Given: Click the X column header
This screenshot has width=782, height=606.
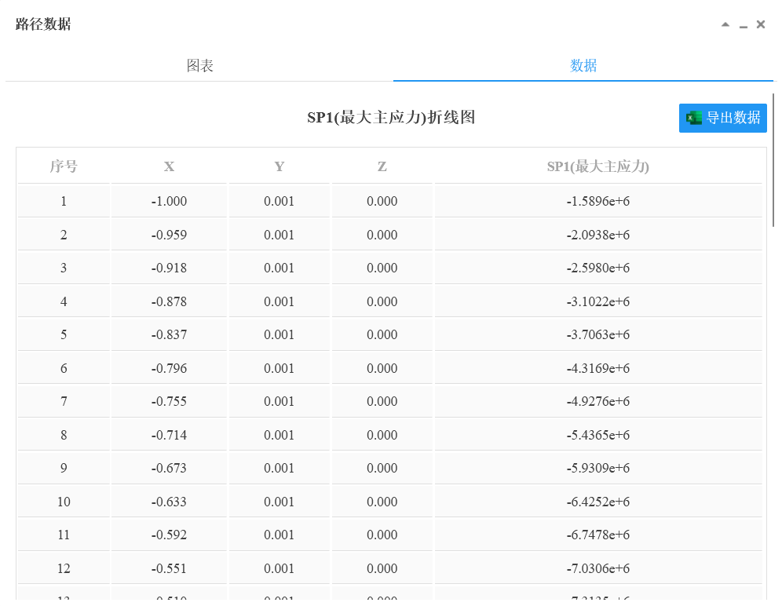Looking at the screenshot, I should (x=169, y=166).
